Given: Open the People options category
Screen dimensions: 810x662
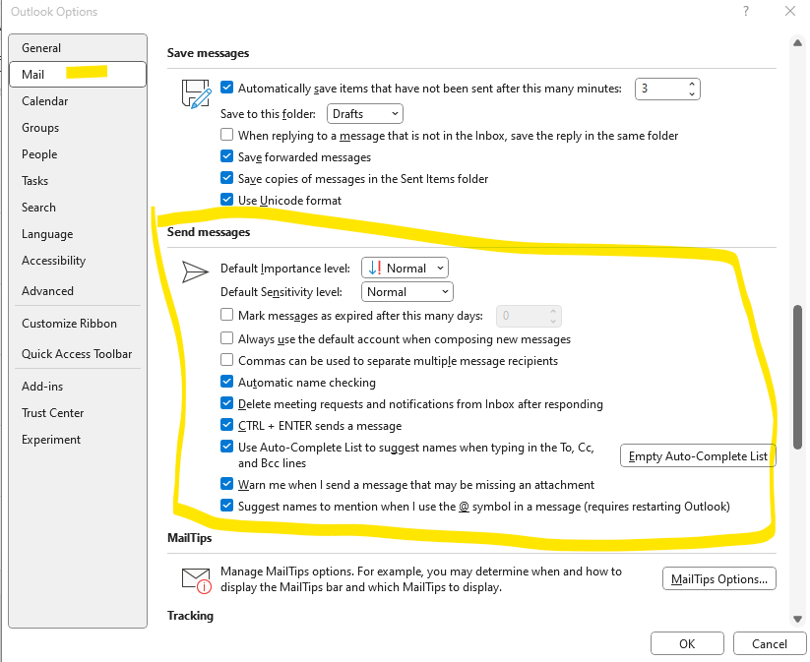Looking at the screenshot, I should pos(78,154).
